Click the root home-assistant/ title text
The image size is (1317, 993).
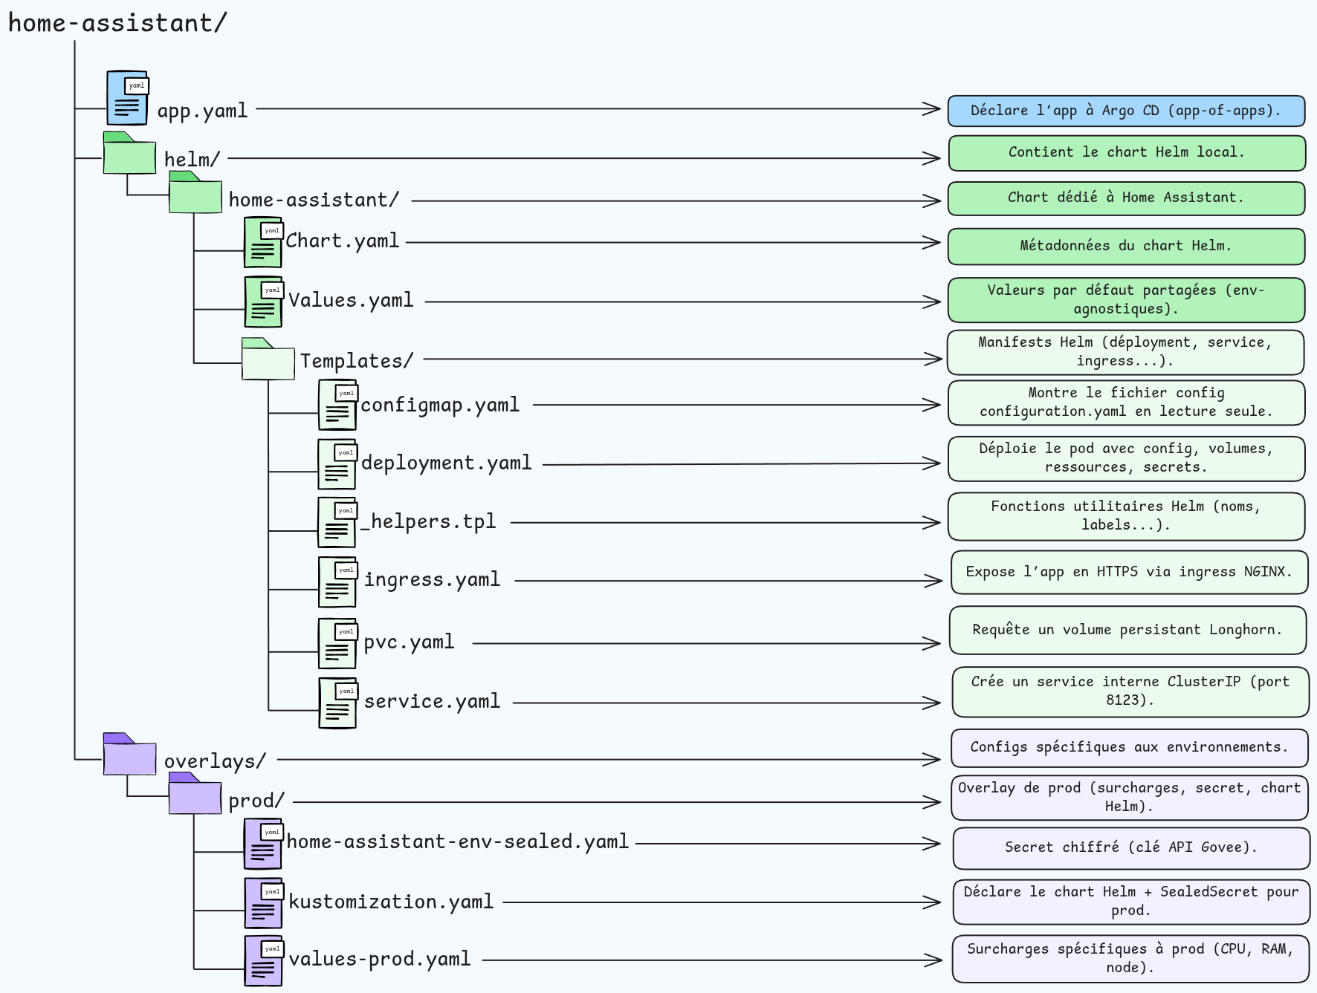click(x=117, y=23)
